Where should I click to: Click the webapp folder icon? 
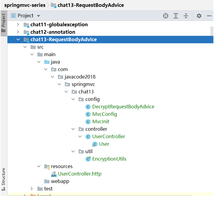click(47, 181)
